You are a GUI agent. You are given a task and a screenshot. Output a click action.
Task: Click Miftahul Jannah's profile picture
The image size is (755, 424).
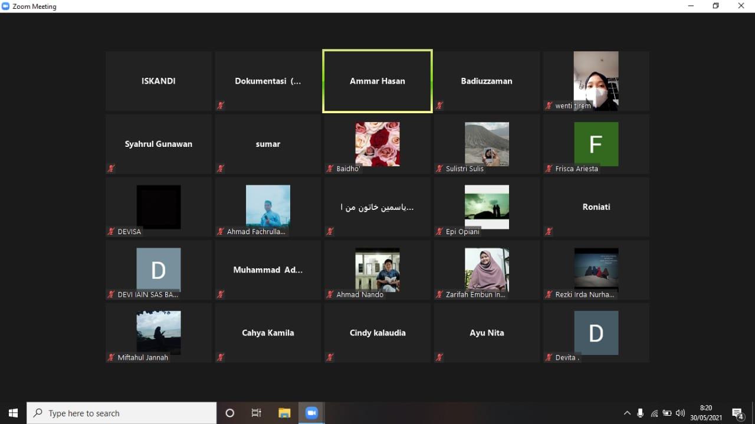point(159,333)
